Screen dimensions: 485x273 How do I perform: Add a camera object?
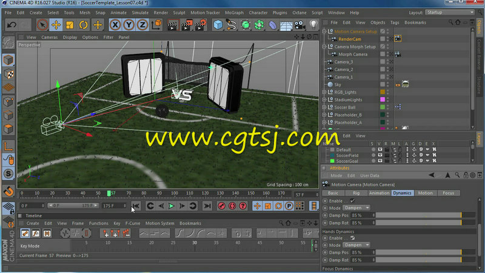point(299,24)
